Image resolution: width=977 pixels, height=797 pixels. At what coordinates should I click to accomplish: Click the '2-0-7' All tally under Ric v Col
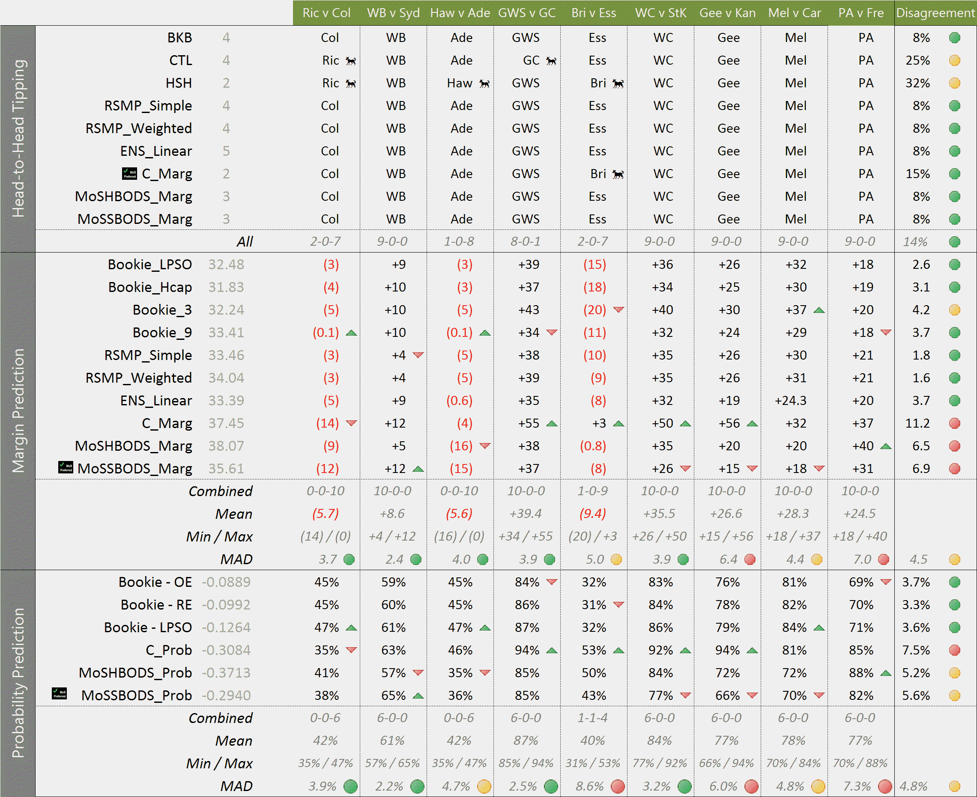(x=325, y=241)
